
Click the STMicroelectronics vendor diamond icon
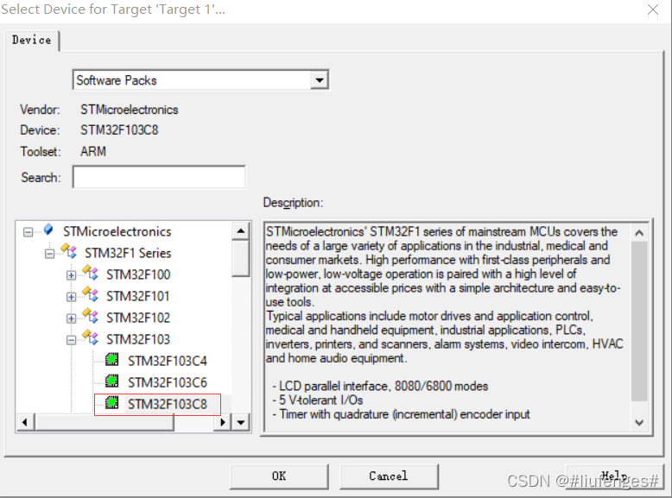(x=48, y=230)
